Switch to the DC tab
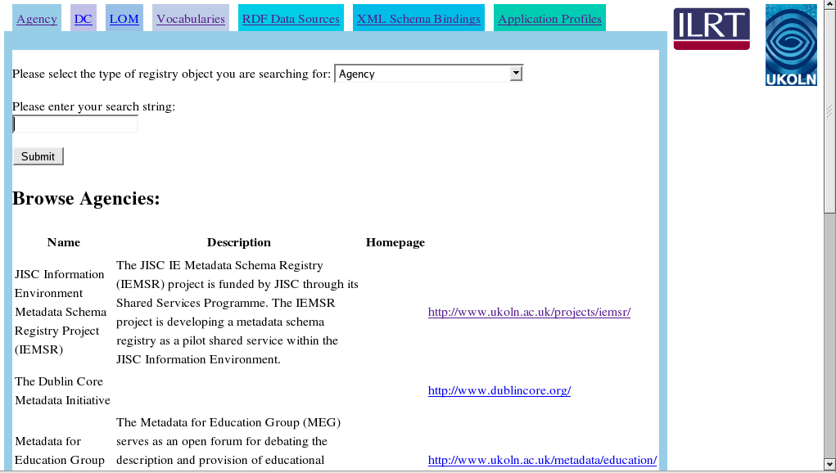Image resolution: width=836 pixels, height=473 pixels. click(84, 19)
